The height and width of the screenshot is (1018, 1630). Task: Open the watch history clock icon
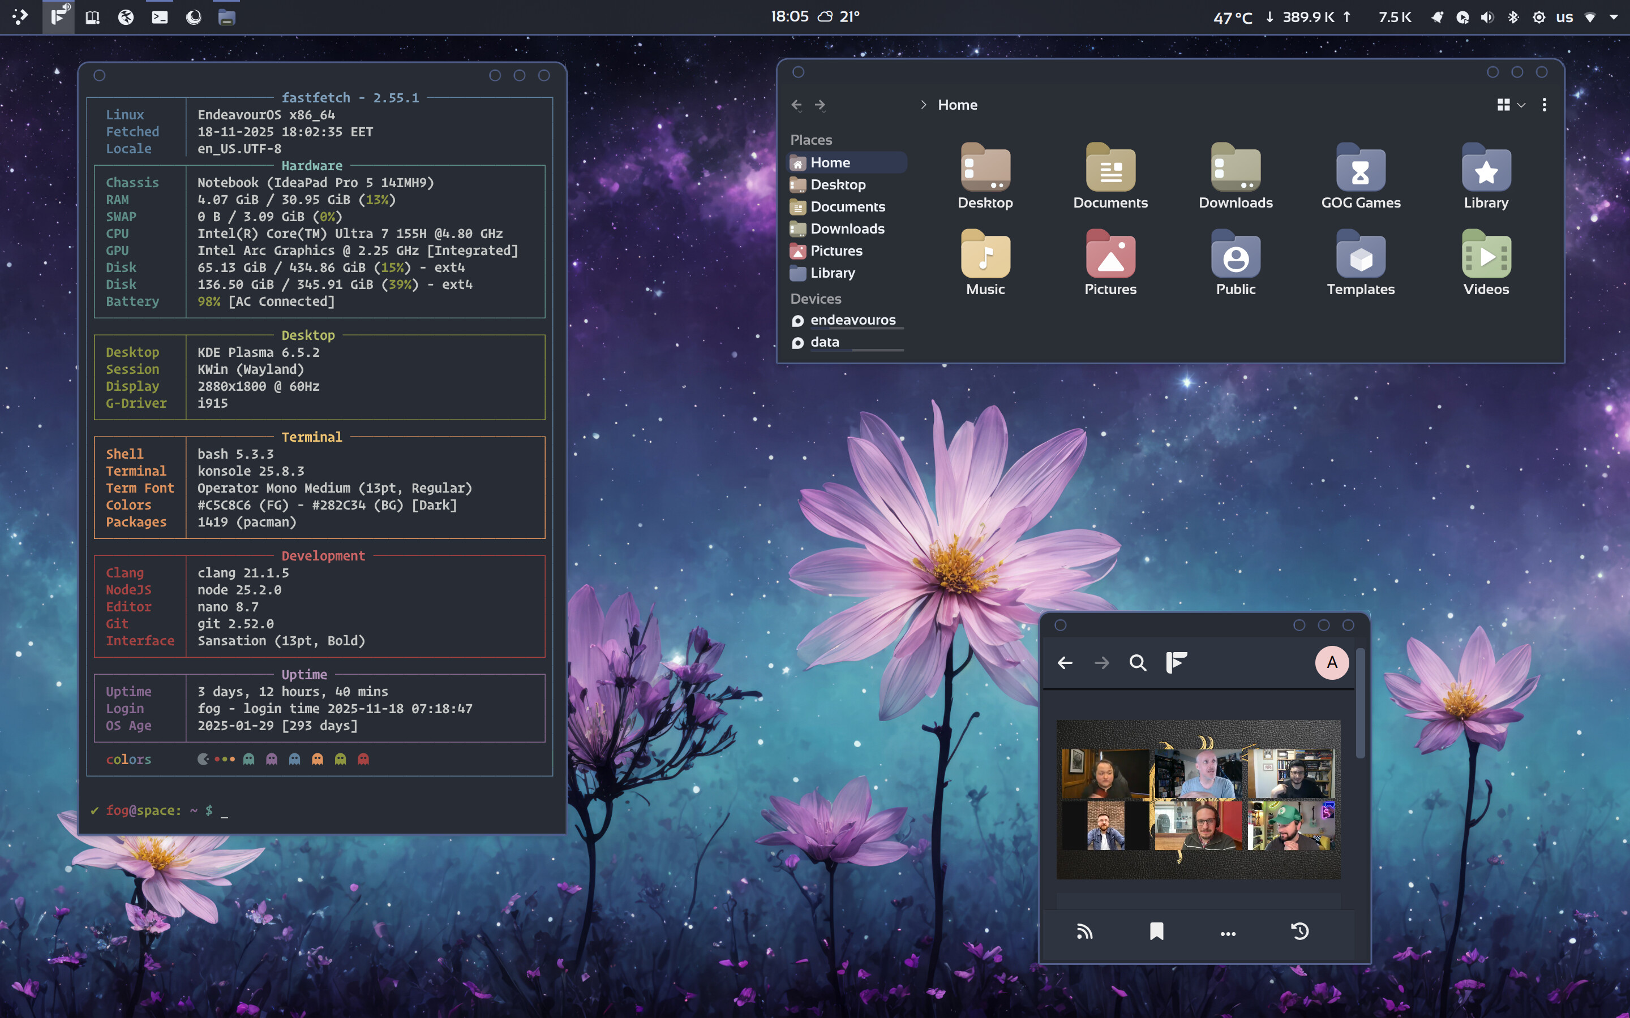pos(1300,932)
